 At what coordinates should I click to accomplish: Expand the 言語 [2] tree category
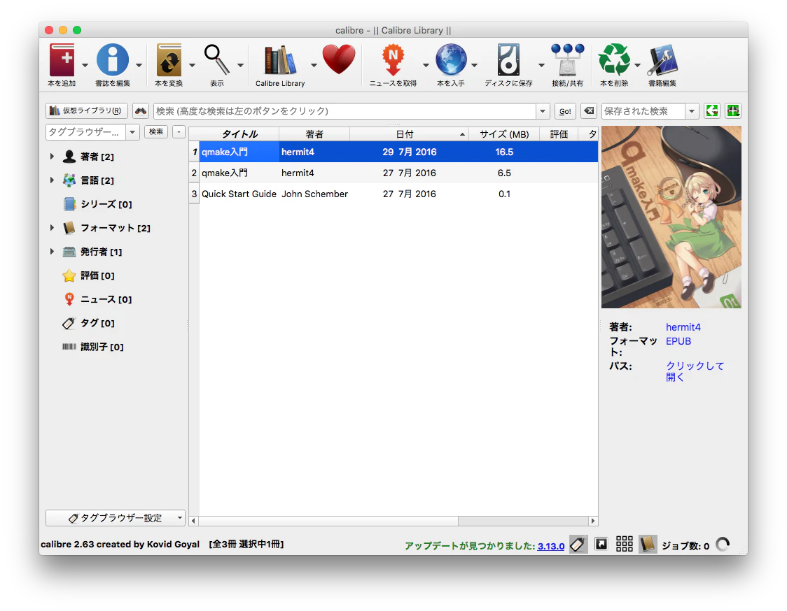tap(53, 180)
